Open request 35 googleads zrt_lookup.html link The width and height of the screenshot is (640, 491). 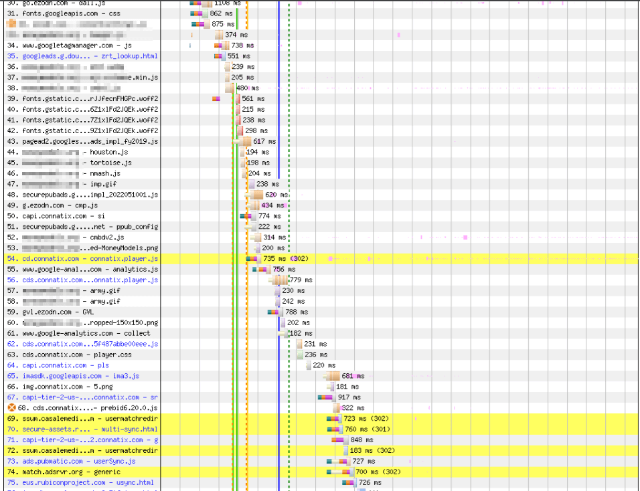click(82, 56)
